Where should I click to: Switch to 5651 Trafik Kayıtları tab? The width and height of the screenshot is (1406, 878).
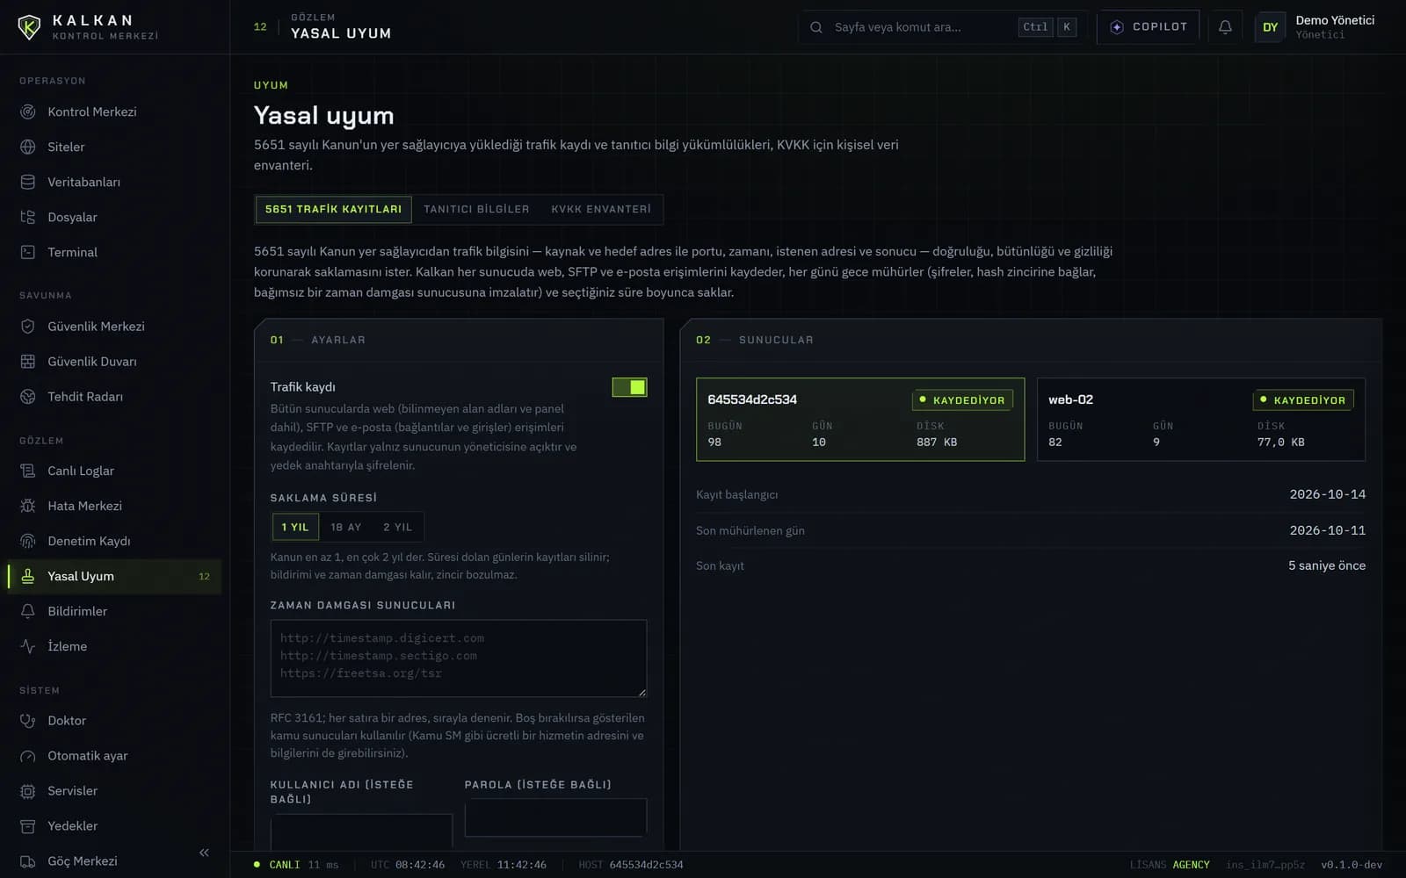click(333, 209)
